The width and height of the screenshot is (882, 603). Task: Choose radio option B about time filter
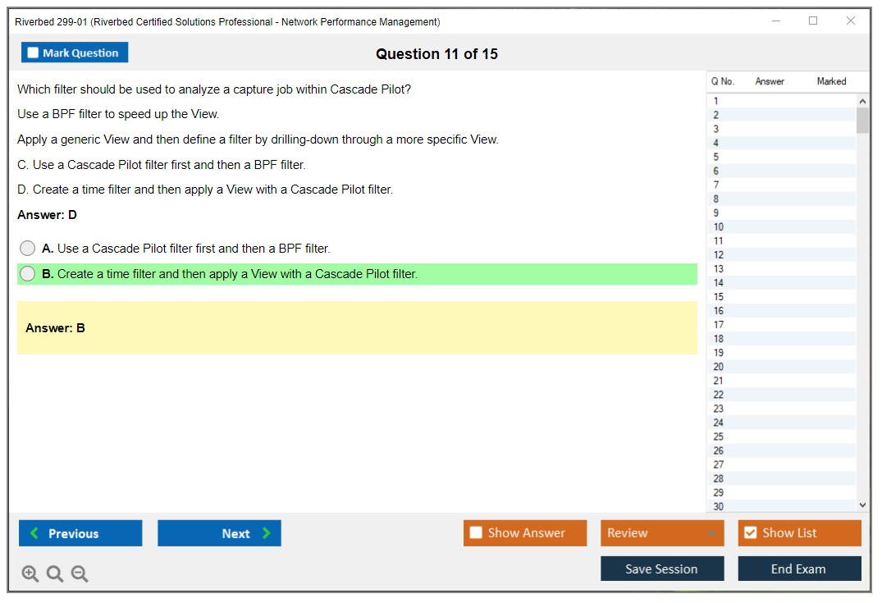[x=28, y=274]
